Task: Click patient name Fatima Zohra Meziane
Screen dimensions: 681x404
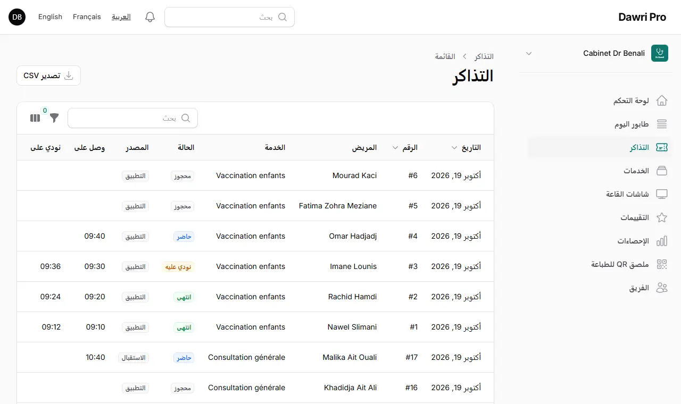Action: point(338,206)
